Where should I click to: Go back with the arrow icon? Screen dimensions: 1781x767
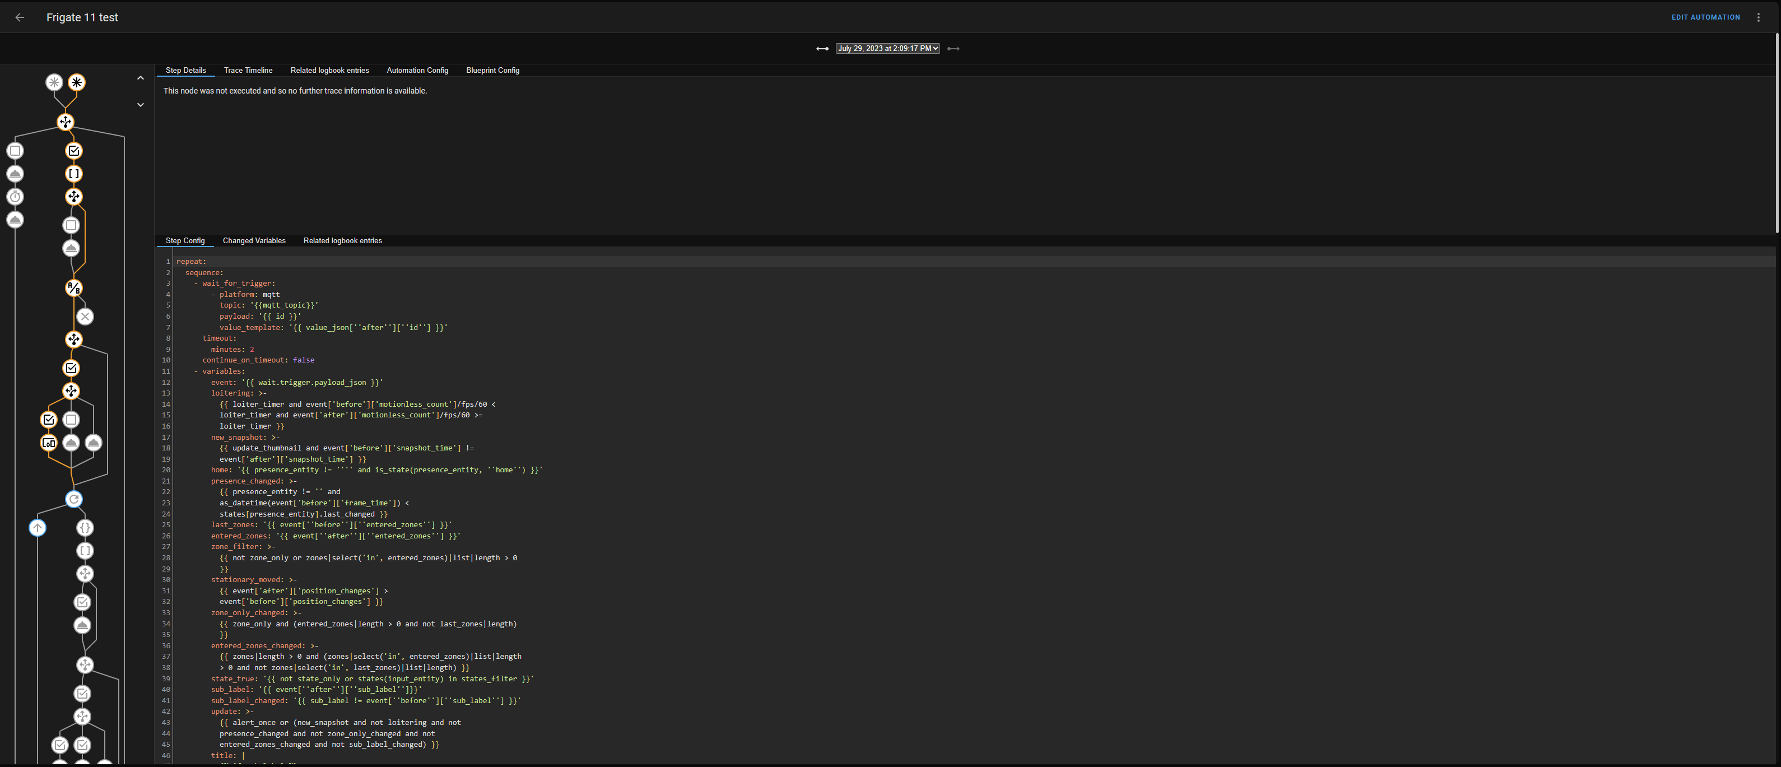(x=20, y=17)
